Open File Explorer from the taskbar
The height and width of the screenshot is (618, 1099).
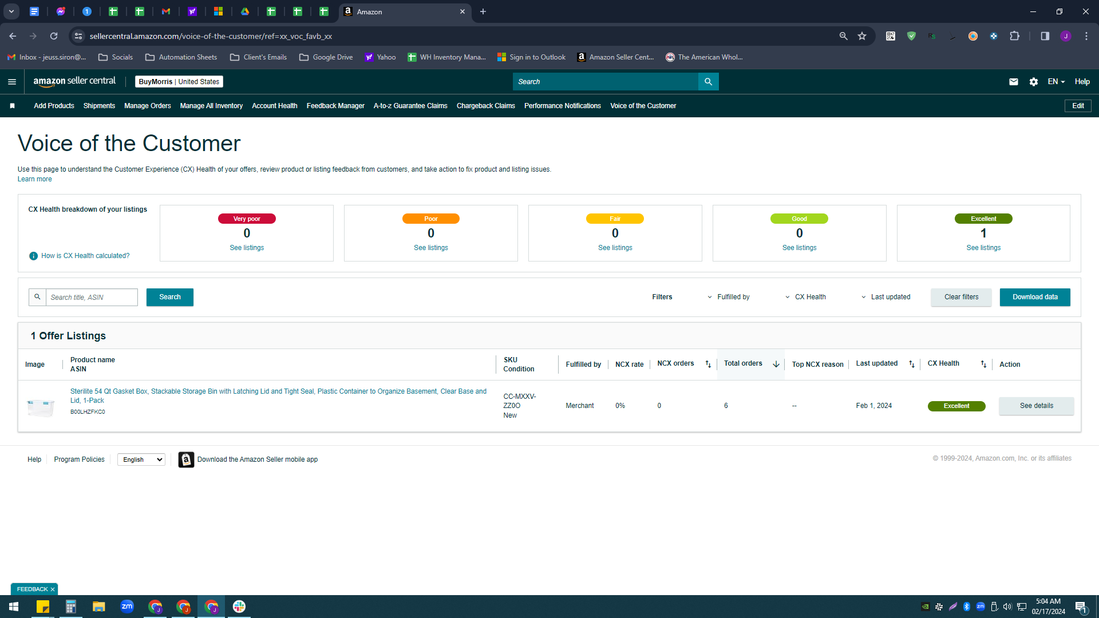pos(99,607)
